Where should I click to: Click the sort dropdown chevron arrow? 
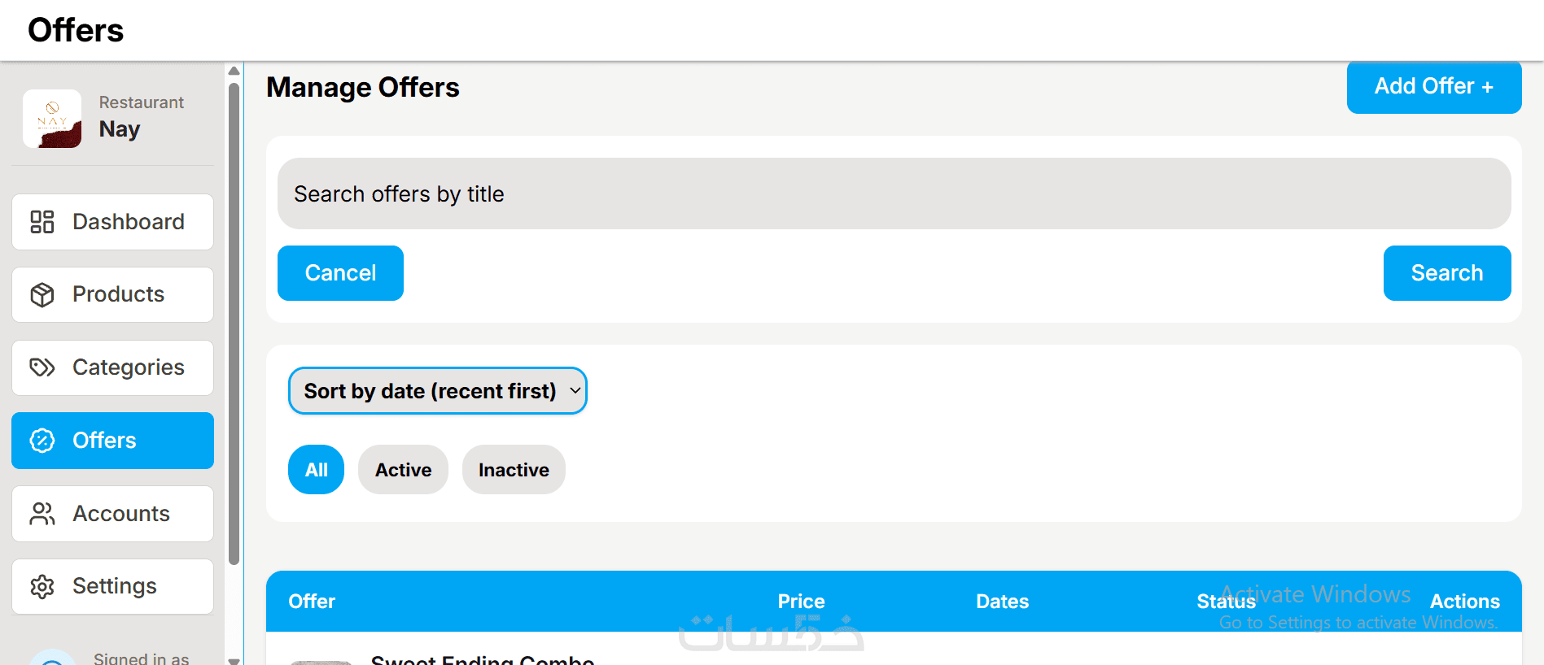click(x=575, y=391)
